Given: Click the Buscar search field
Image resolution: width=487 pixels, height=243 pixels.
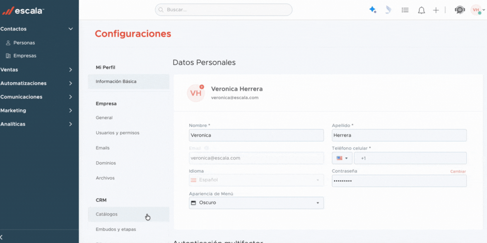Looking at the screenshot, I should tap(224, 10).
